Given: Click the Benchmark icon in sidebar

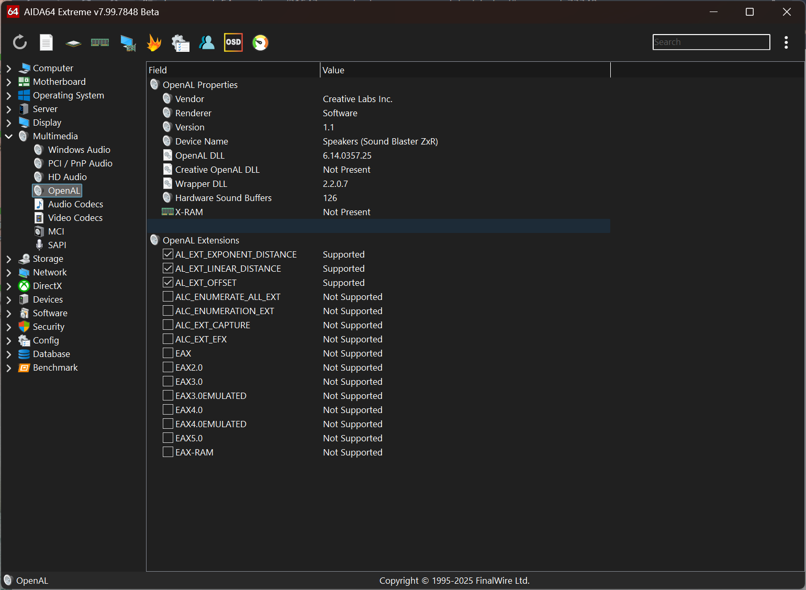Looking at the screenshot, I should pyautogui.click(x=24, y=368).
